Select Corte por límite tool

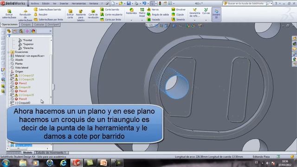[x=110, y=19]
